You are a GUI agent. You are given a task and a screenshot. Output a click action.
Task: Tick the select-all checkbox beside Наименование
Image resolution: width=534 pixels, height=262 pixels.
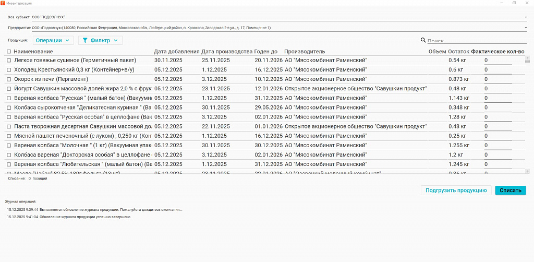point(9,52)
